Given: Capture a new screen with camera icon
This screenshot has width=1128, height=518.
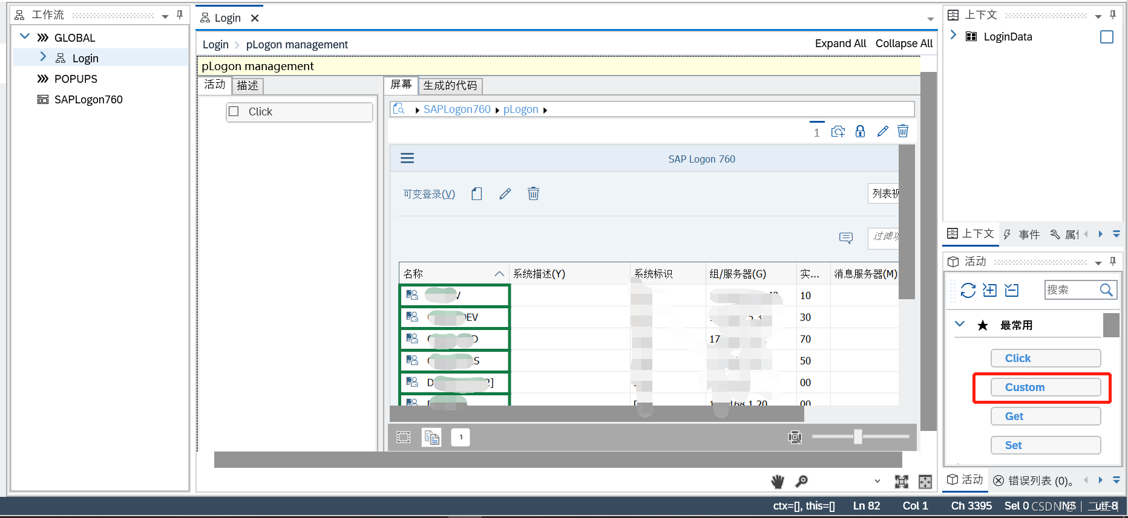Looking at the screenshot, I should click(838, 132).
